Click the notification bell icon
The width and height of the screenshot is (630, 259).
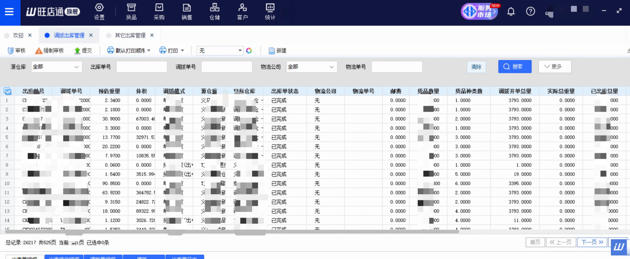511,12
